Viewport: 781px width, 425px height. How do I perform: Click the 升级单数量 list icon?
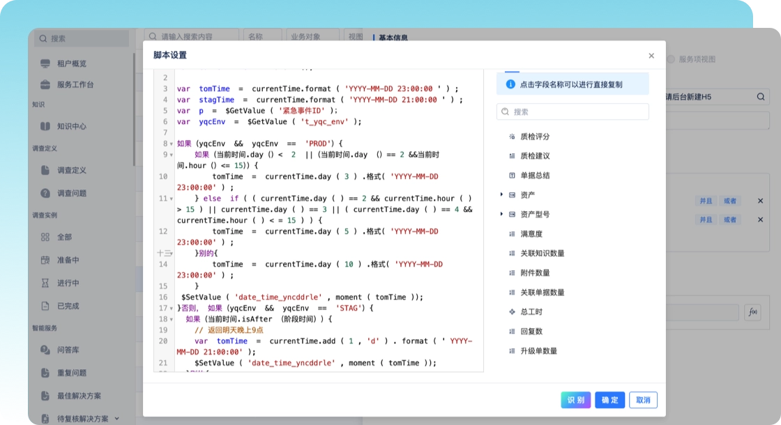point(512,351)
